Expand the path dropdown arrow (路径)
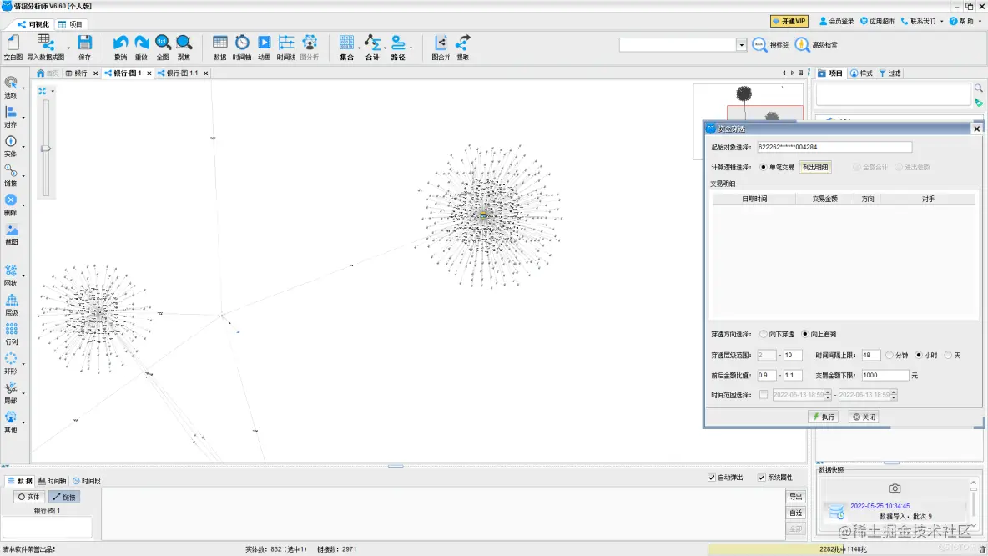This screenshot has height=556, width=988. click(x=411, y=48)
